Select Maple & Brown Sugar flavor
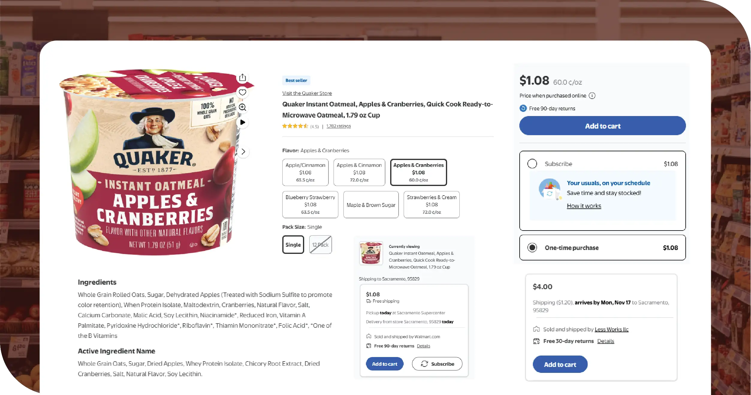This screenshot has width=751, height=395. [371, 205]
